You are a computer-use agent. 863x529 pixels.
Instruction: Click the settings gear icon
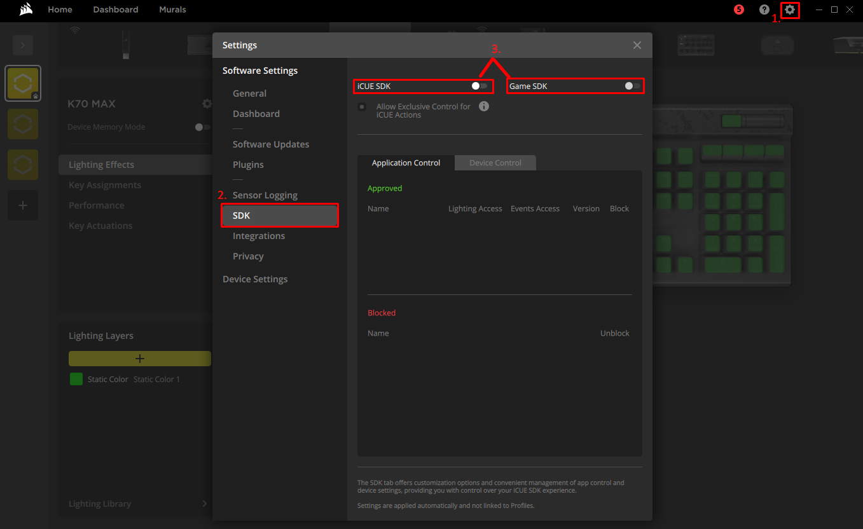coord(789,10)
